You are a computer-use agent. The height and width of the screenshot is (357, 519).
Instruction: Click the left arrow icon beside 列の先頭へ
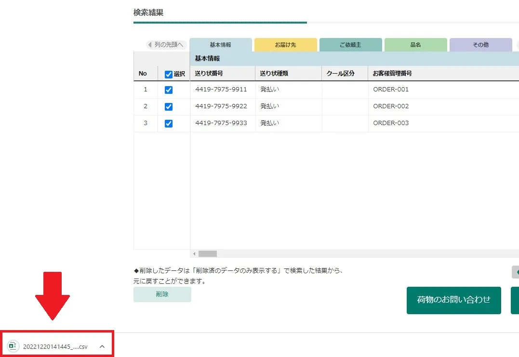[x=150, y=45]
